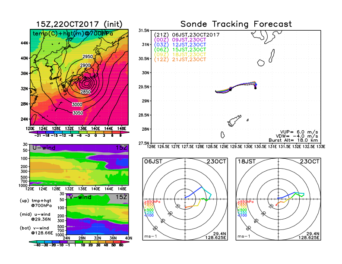Click the 'Sonde Tracking Forecast' heading
This screenshot has width=342, height=264.
[x=236, y=24]
